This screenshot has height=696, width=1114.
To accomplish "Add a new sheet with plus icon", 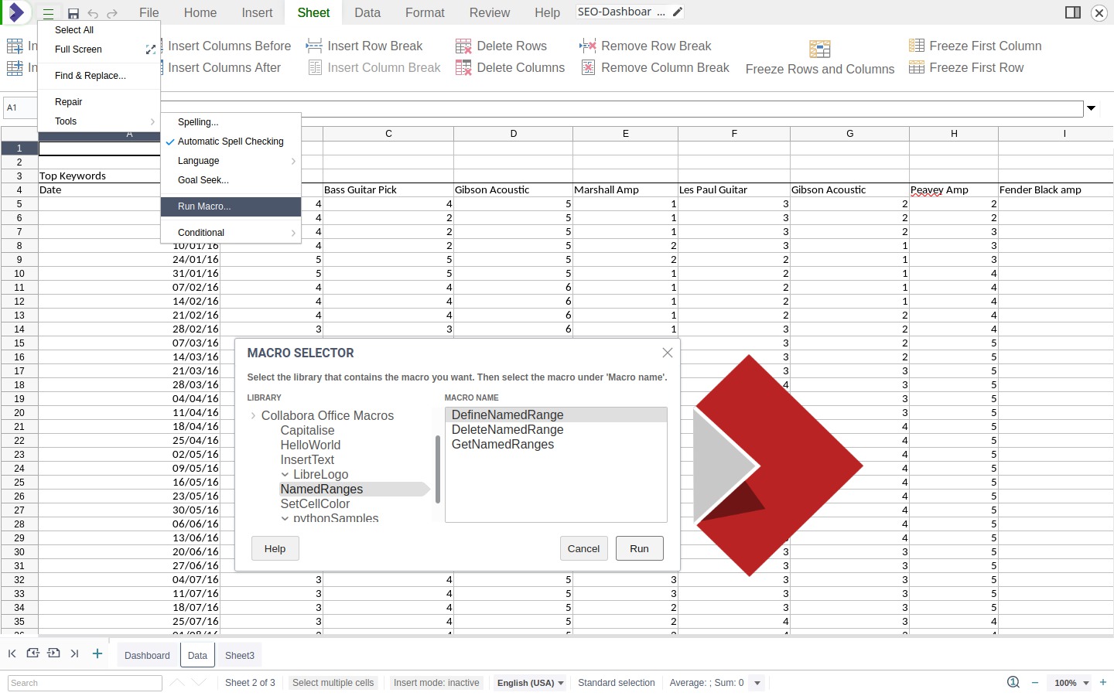I will click(97, 653).
